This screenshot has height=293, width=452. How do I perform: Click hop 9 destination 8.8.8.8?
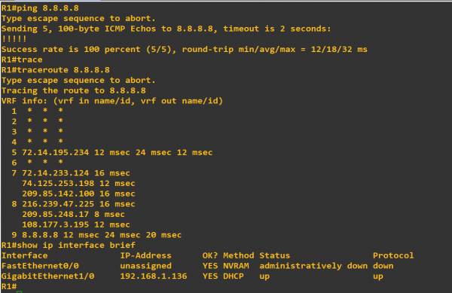point(40,235)
